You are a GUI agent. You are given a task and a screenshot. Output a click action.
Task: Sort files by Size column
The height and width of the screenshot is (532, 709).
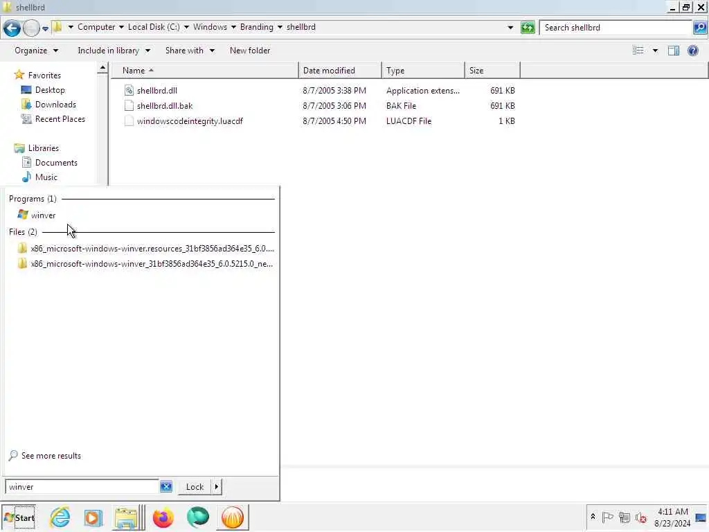click(x=492, y=71)
